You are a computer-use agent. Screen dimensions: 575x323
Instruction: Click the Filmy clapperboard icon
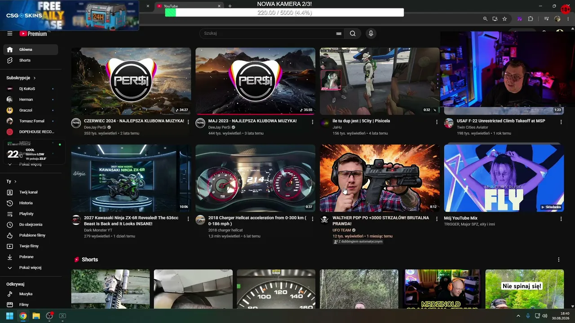pos(9,305)
